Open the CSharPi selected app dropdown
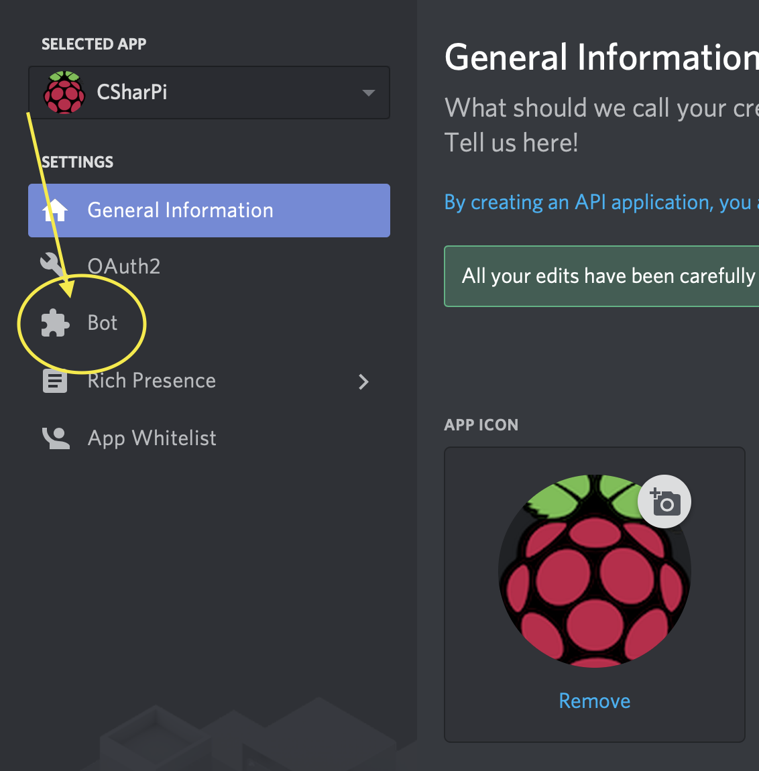This screenshot has height=771, width=759. pyautogui.click(x=209, y=93)
